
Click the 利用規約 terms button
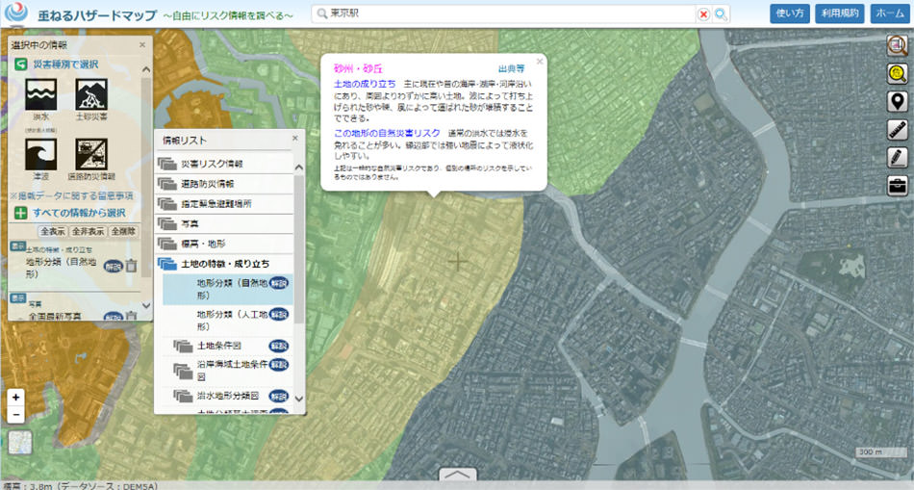838,13
